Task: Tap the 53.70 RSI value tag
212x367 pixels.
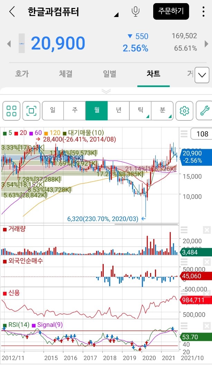Action: (196, 337)
